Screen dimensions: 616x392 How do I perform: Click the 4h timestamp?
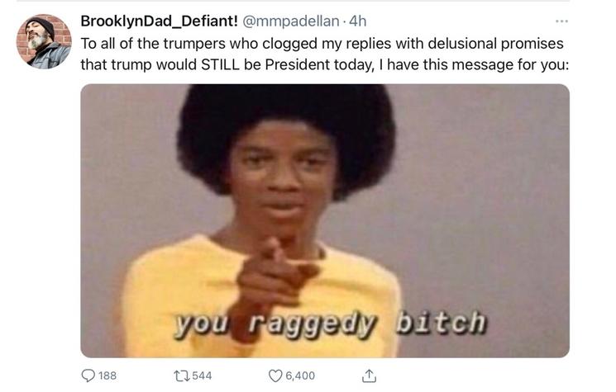357,21
